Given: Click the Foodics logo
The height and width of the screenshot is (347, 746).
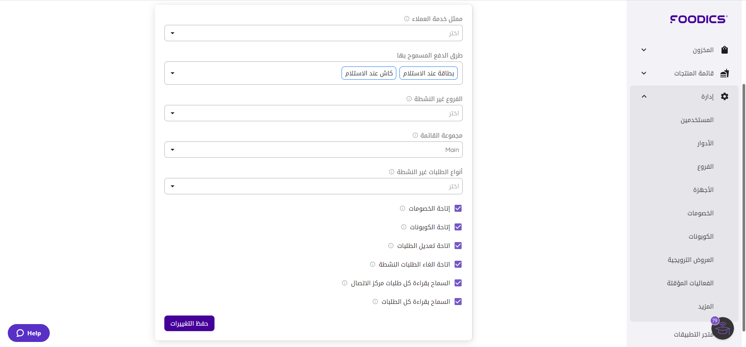Looking at the screenshot, I should coord(699,19).
